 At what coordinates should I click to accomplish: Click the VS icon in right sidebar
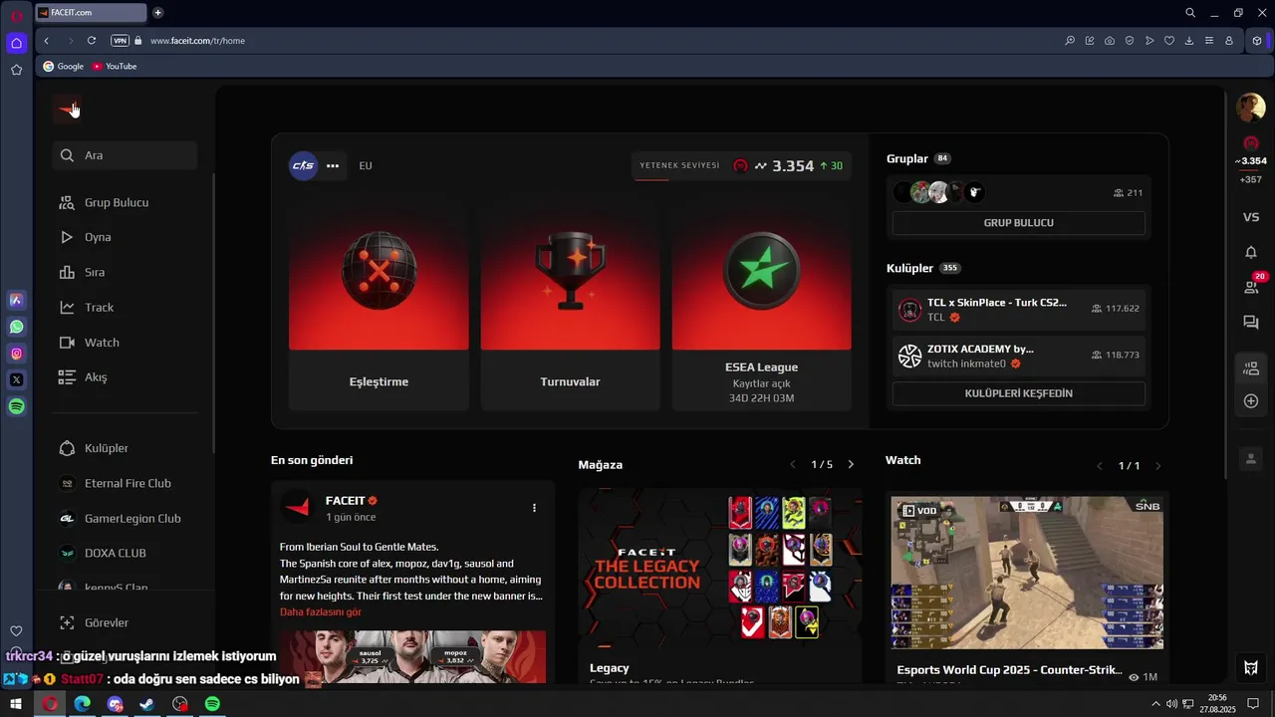(1251, 217)
